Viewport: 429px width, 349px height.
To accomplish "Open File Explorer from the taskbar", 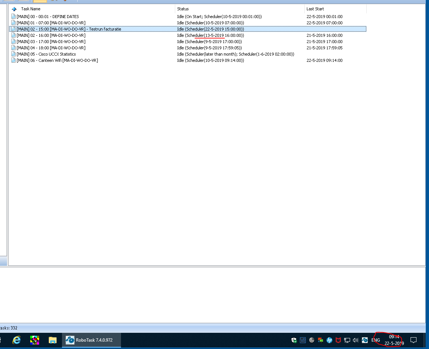I will click(x=53, y=340).
